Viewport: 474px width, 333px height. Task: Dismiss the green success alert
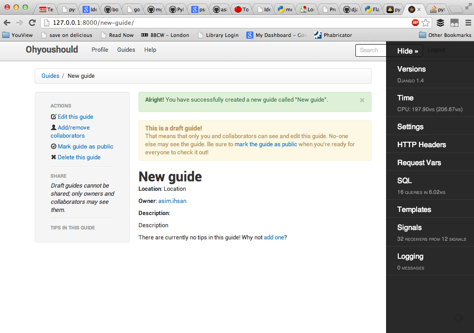click(x=362, y=100)
